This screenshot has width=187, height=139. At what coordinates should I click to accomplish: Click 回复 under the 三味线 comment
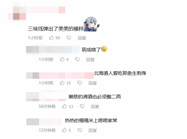[82, 38]
